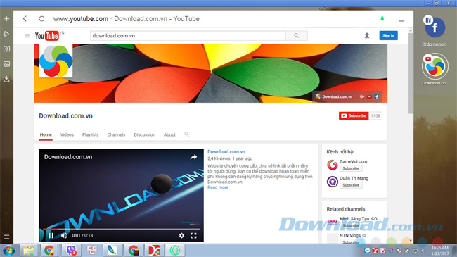Click Read more link

point(218,187)
